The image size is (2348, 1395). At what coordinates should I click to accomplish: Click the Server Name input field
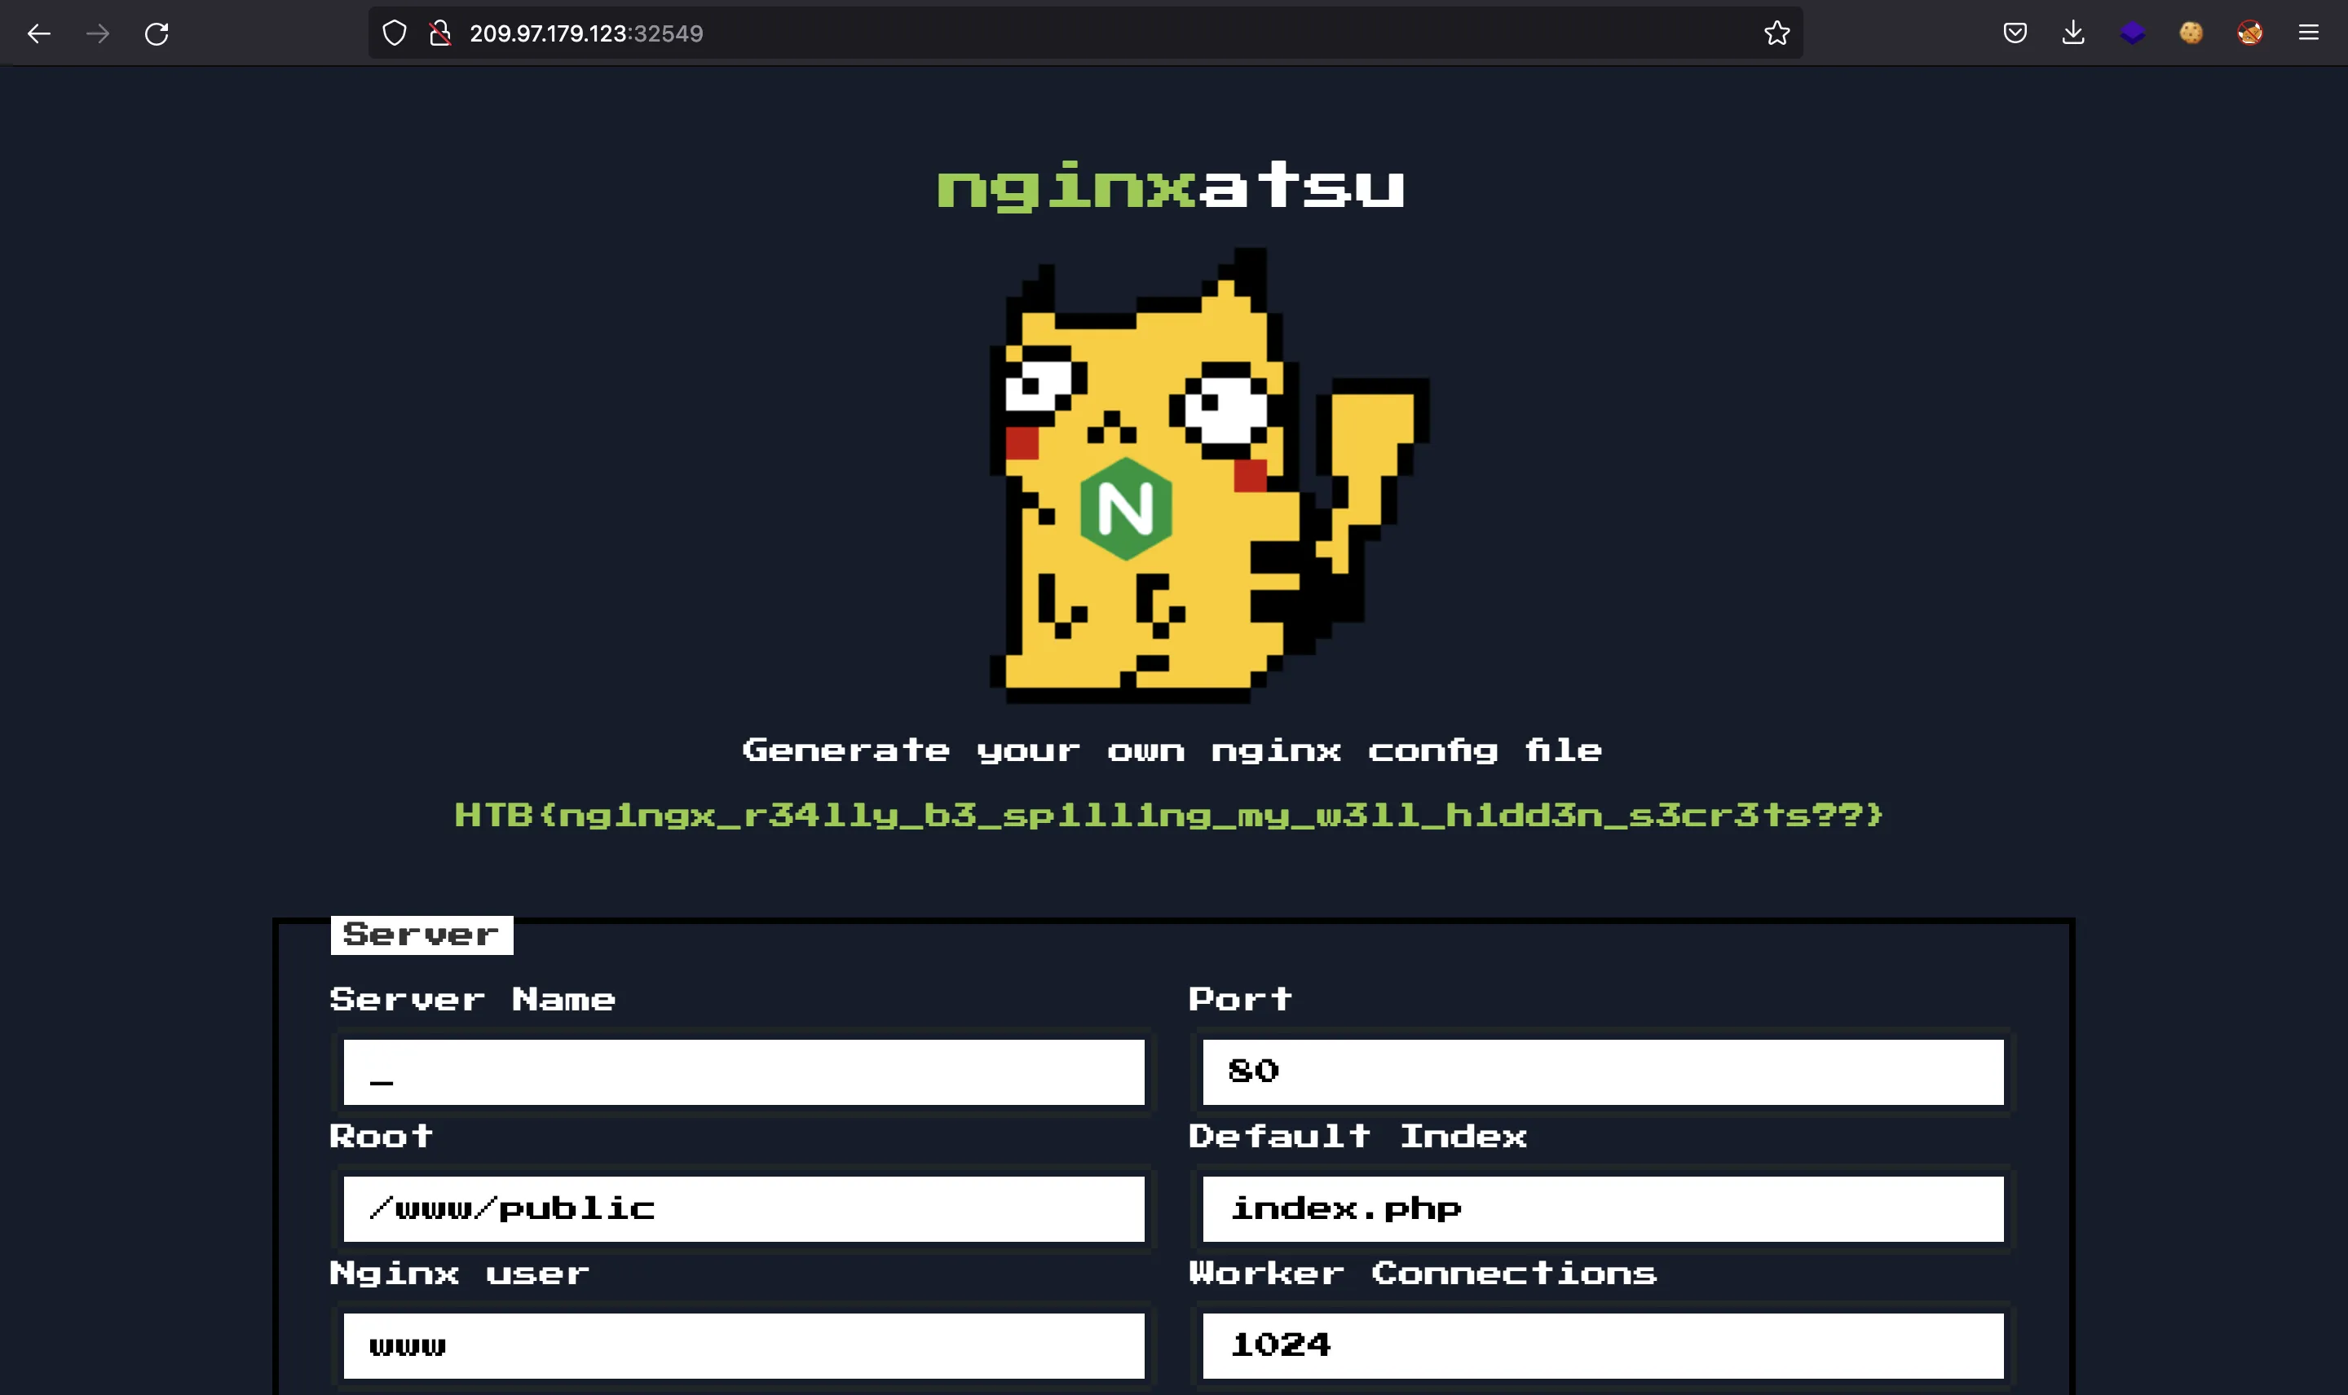(x=744, y=1072)
